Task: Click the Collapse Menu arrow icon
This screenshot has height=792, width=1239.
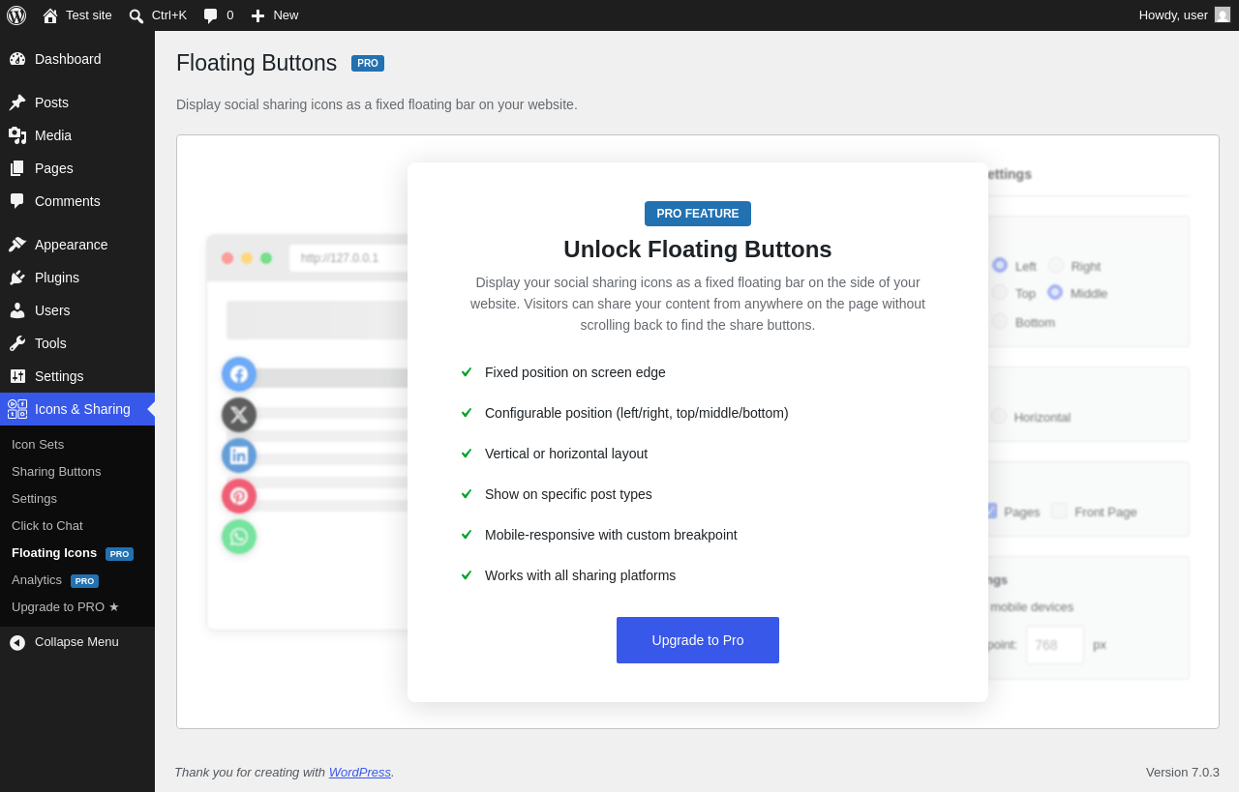Action: (x=17, y=642)
